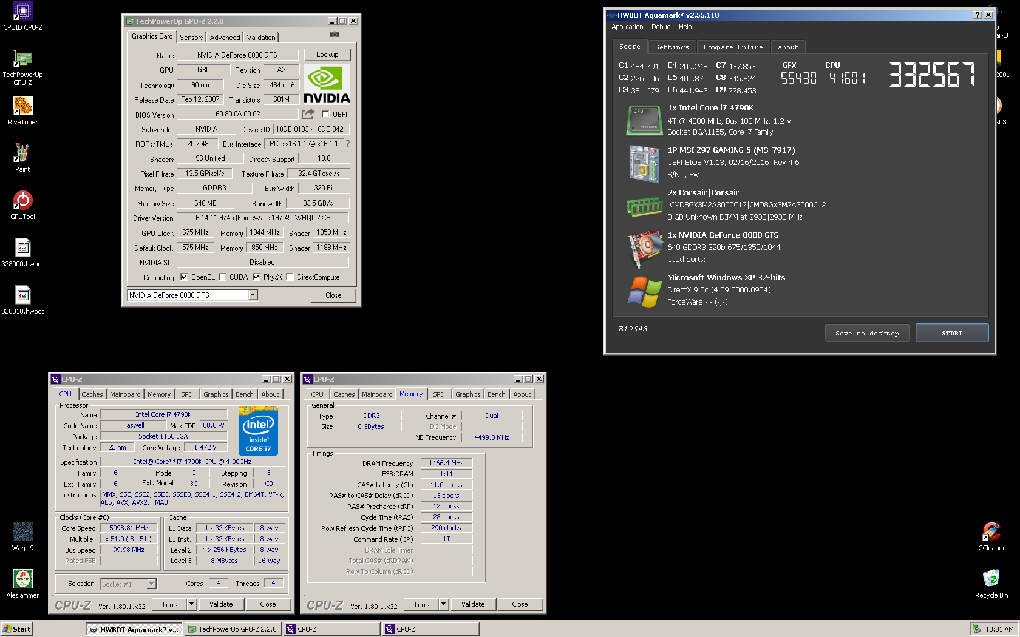Open the GPU selection dropdown in GPU-Z
1020x637 pixels.
tap(253, 295)
